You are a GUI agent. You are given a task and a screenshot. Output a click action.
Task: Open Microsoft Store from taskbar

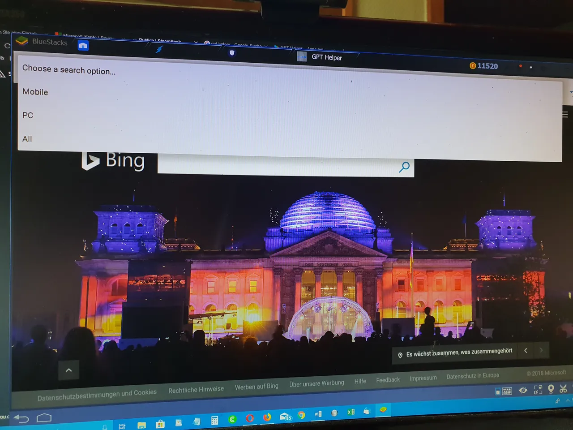(x=160, y=423)
